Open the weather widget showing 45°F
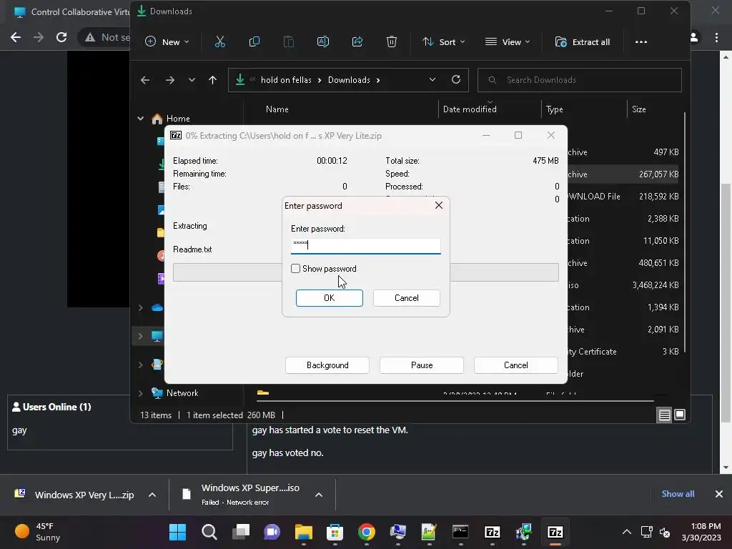The height and width of the screenshot is (549, 732). [38, 532]
